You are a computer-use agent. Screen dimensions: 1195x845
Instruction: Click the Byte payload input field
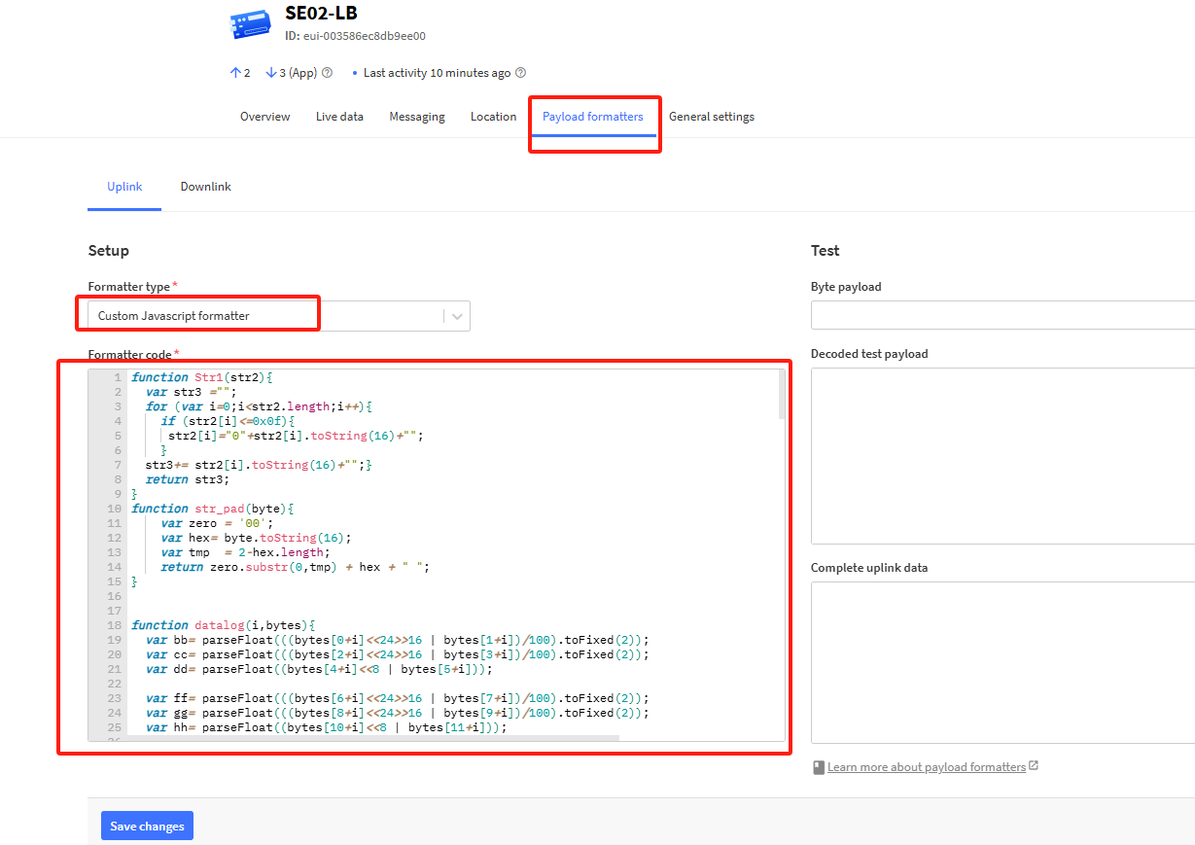(1002, 316)
